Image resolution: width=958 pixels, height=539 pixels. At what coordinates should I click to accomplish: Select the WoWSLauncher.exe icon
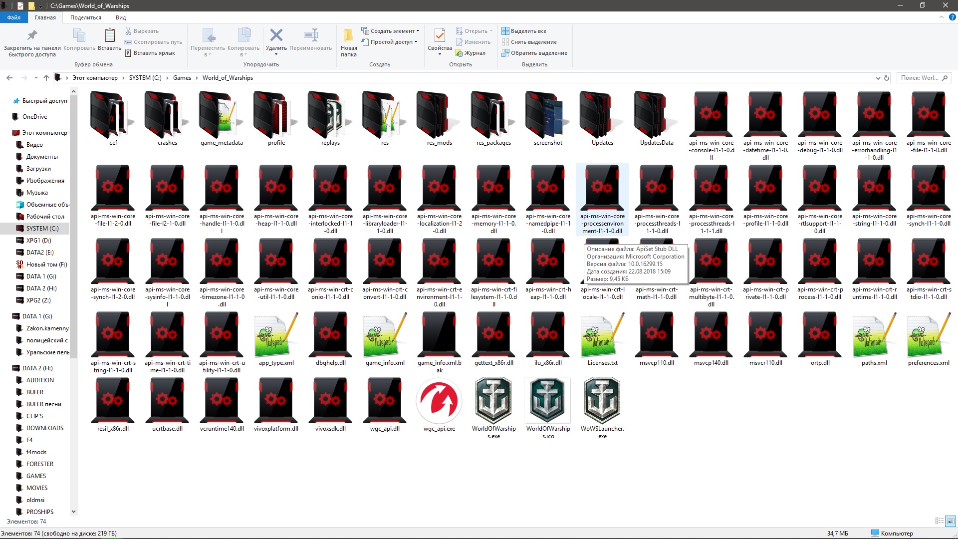(x=602, y=401)
